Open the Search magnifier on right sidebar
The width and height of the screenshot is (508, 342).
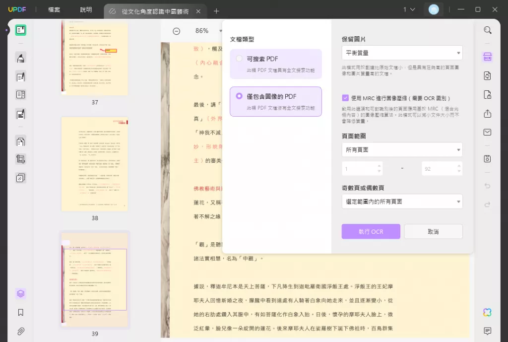tap(488, 30)
